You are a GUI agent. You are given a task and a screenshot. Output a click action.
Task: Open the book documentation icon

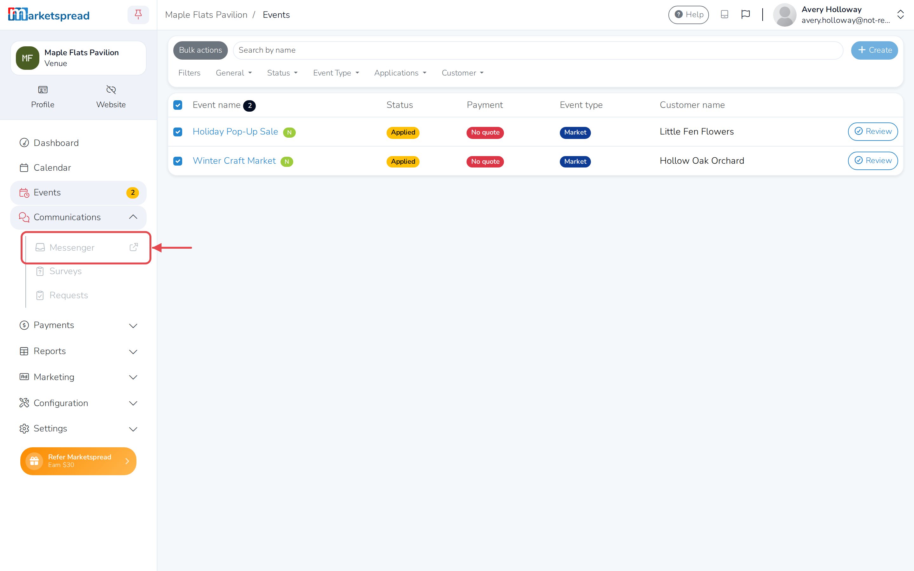(724, 15)
